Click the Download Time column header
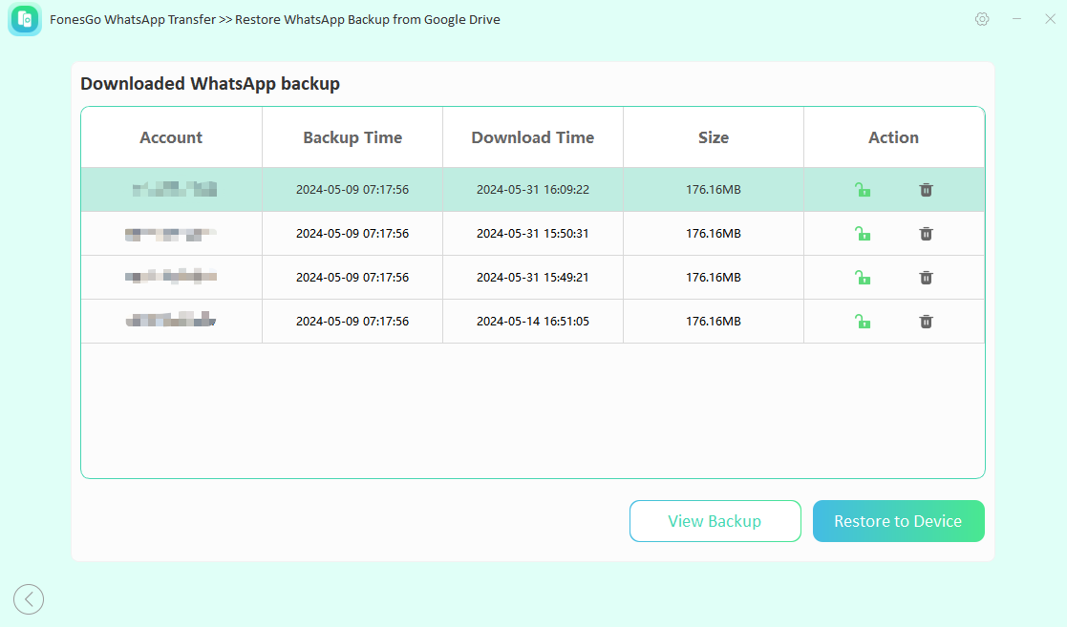 532,137
